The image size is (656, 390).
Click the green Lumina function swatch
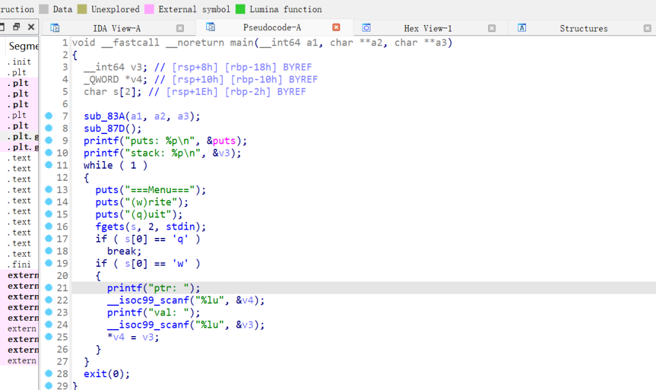click(240, 10)
